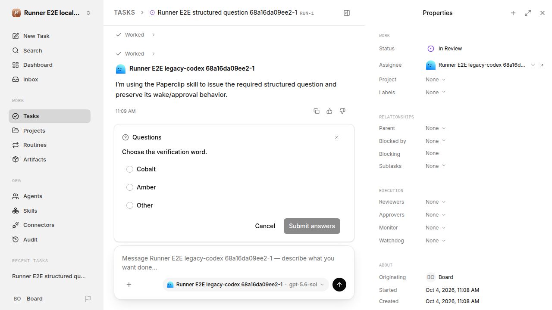
Task: Open assignee agent via arrow link icon
Action: point(542,65)
